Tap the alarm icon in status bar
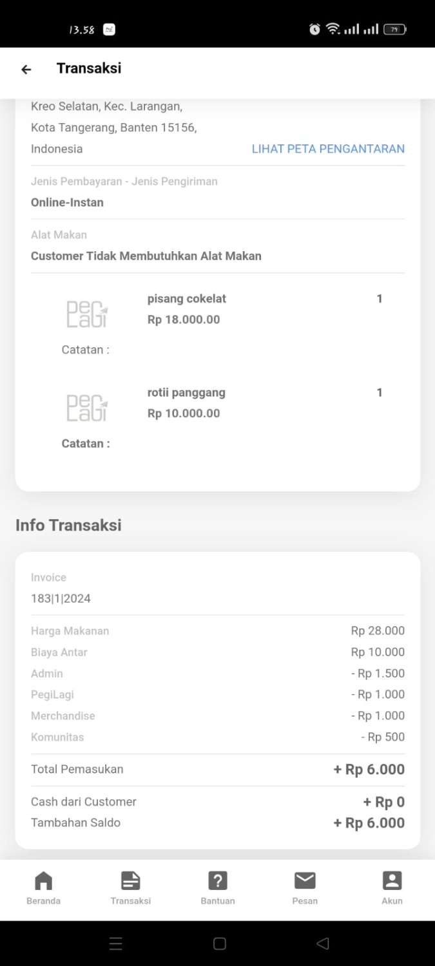This screenshot has height=966, width=435. point(314,29)
